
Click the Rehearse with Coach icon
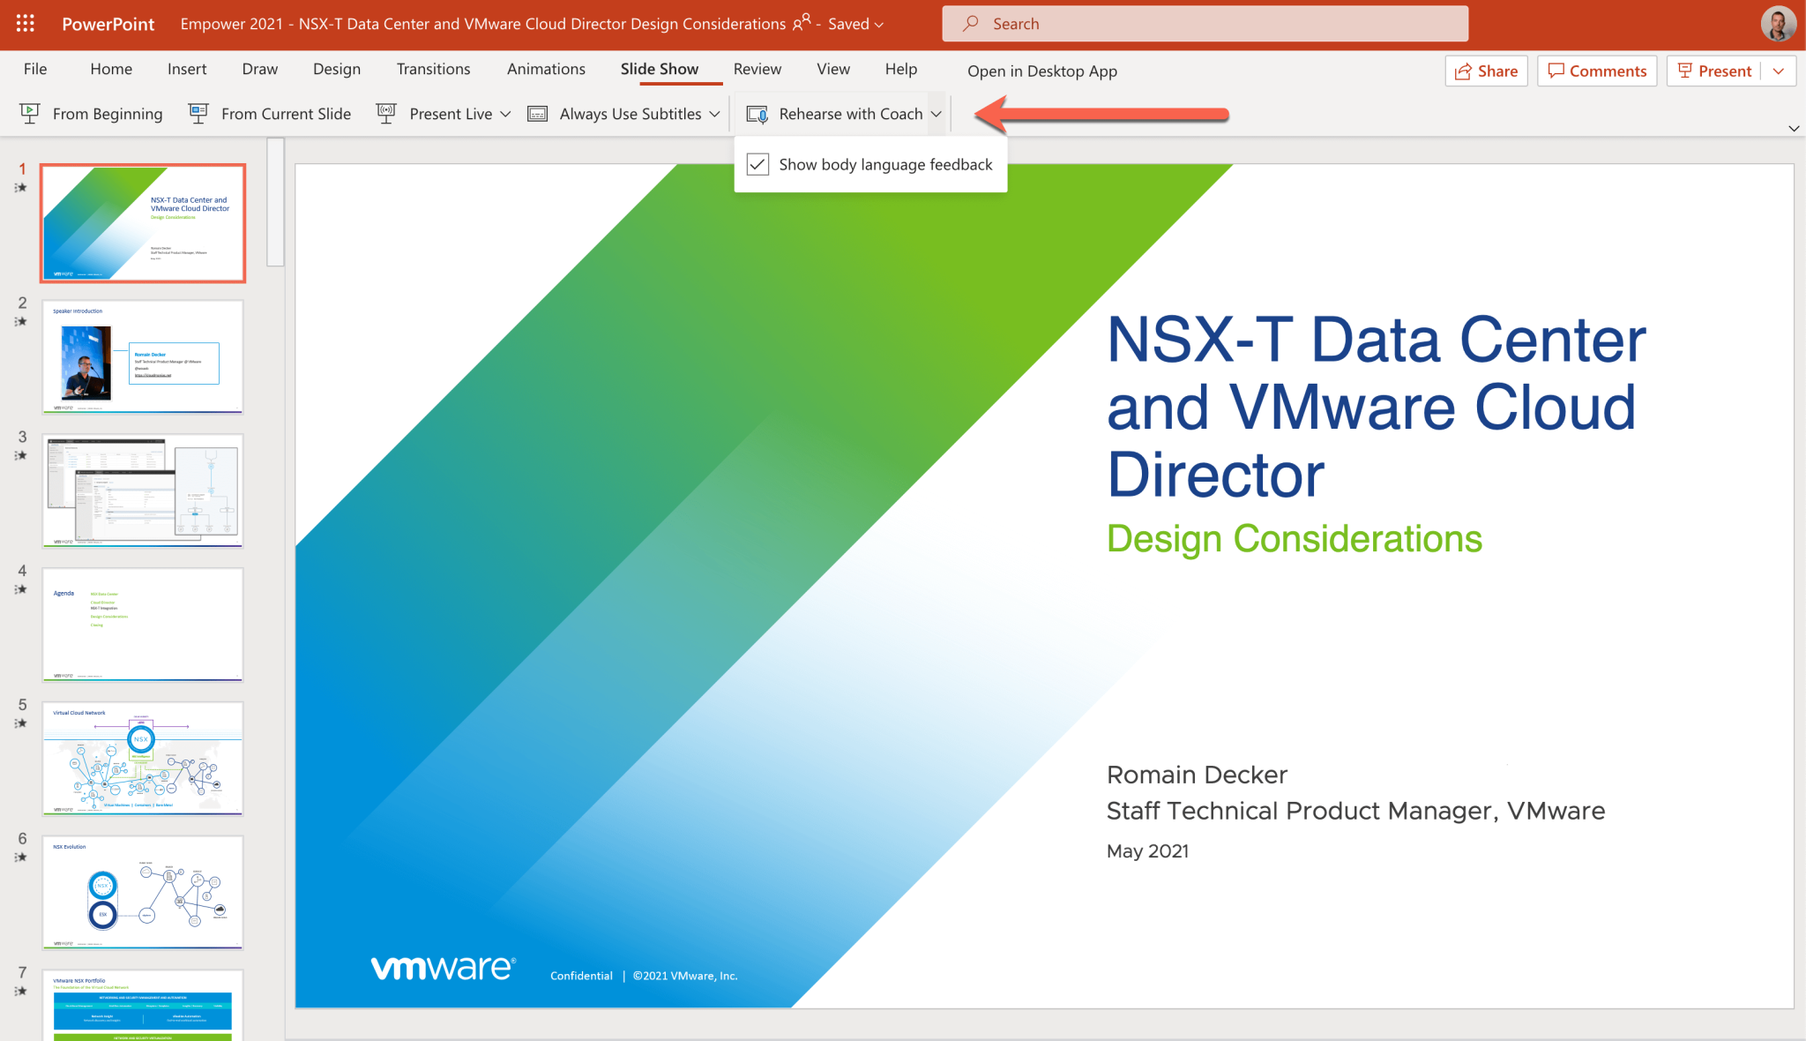click(x=757, y=114)
